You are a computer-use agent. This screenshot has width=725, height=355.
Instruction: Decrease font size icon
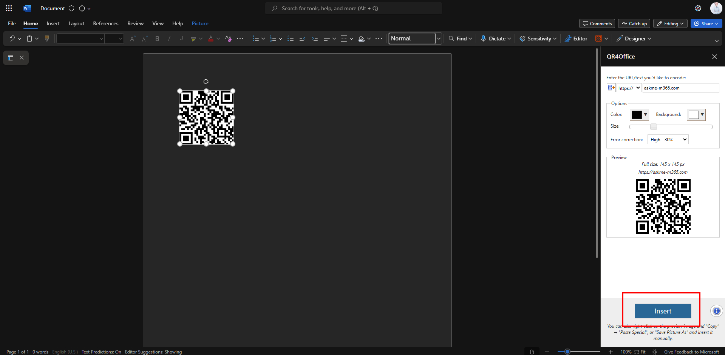pos(145,39)
